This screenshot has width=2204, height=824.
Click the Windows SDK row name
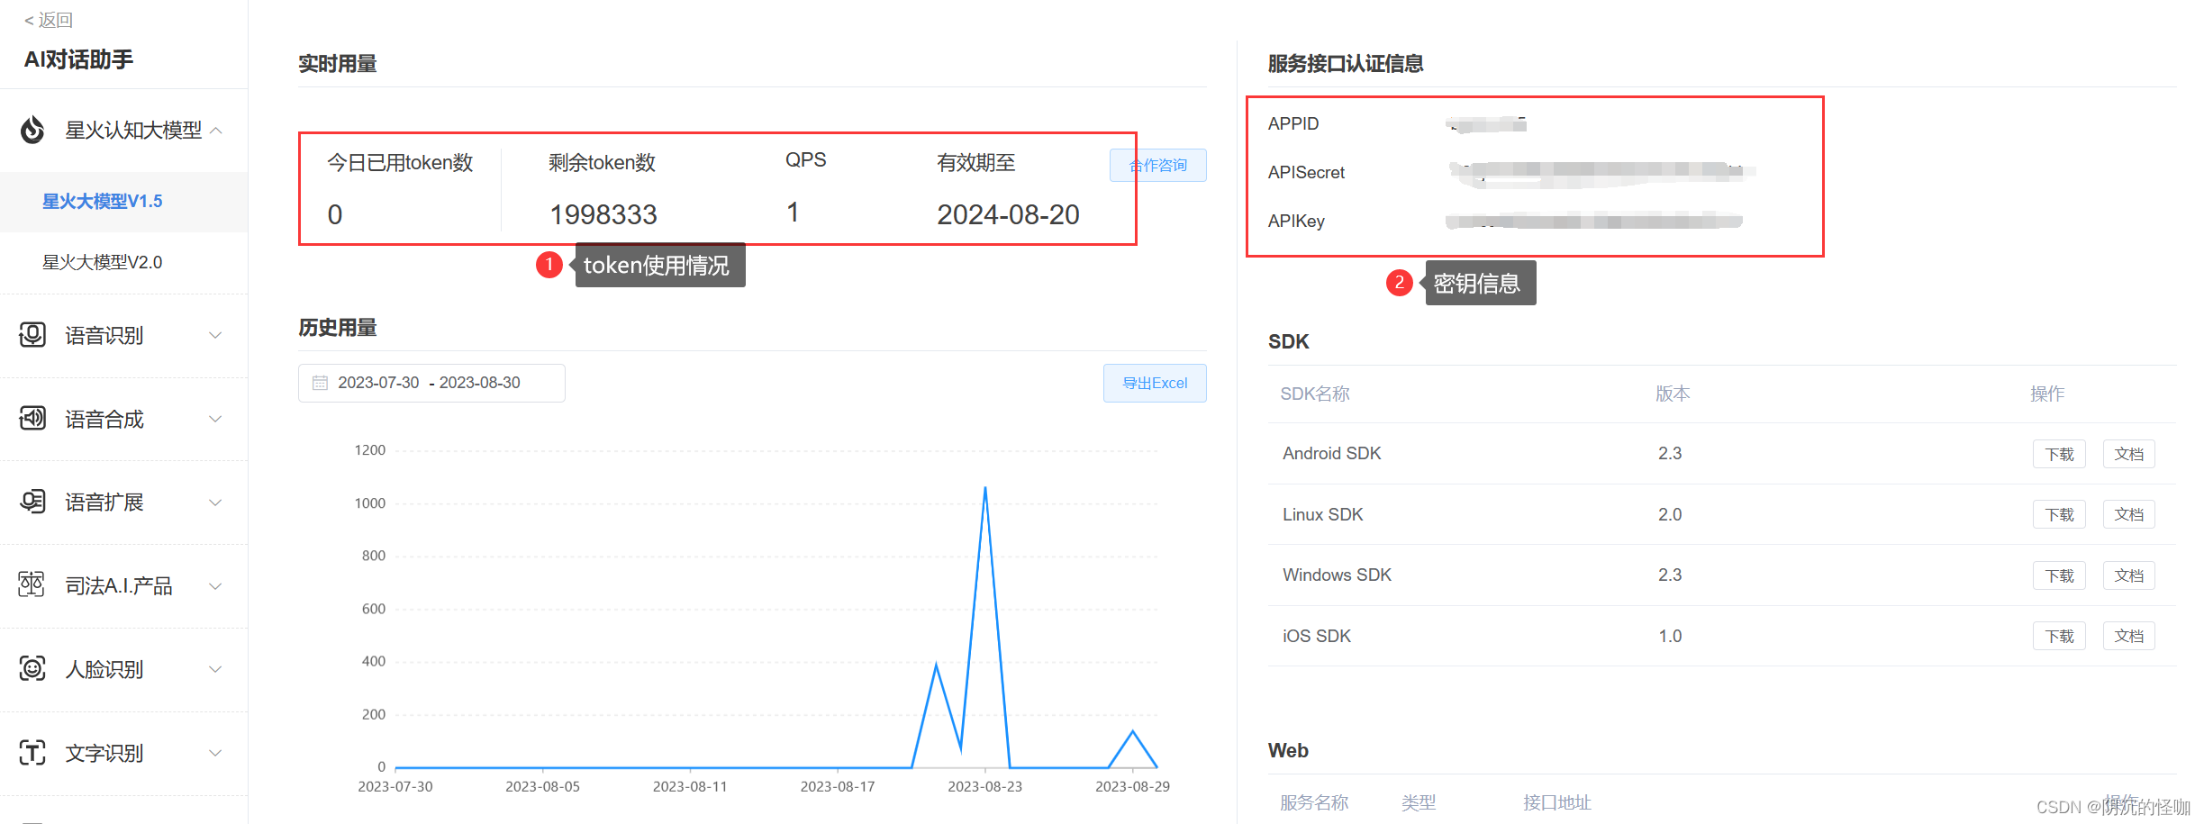[x=1337, y=575]
